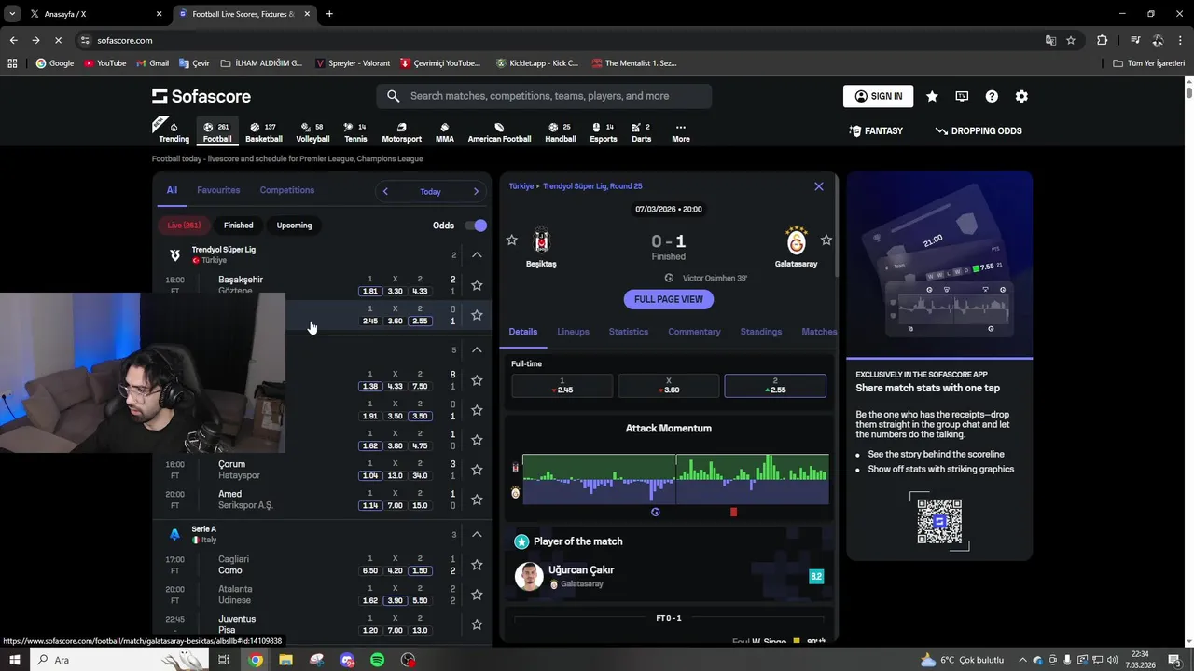This screenshot has height=671, width=1194.
Task: Click the FULL PAGE VIEW button
Action: point(669,299)
